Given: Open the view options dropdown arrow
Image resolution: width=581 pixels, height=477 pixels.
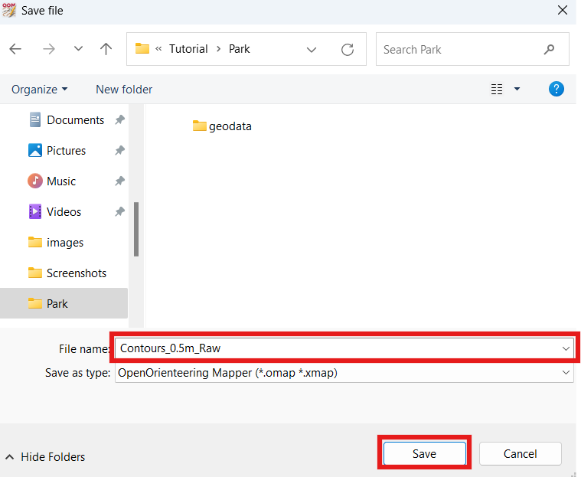Looking at the screenshot, I should tap(517, 89).
